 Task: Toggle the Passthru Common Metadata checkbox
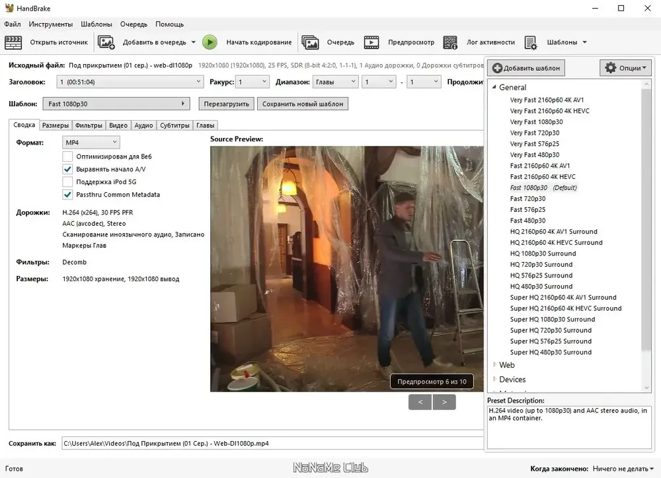tap(67, 195)
